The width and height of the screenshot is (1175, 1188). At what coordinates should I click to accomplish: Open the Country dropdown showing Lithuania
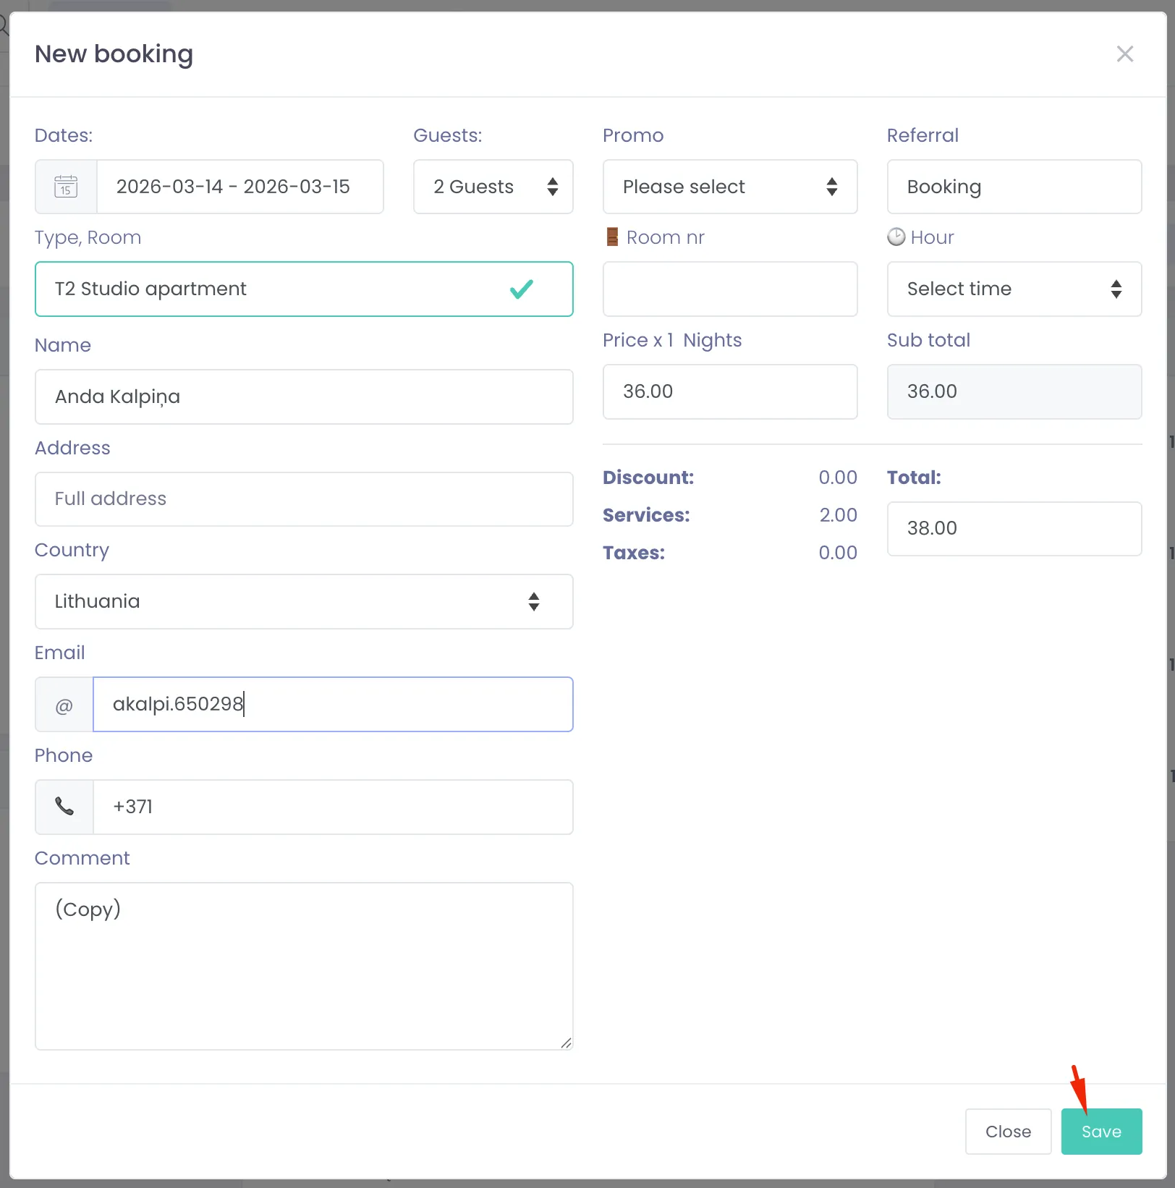click(304, 601)
